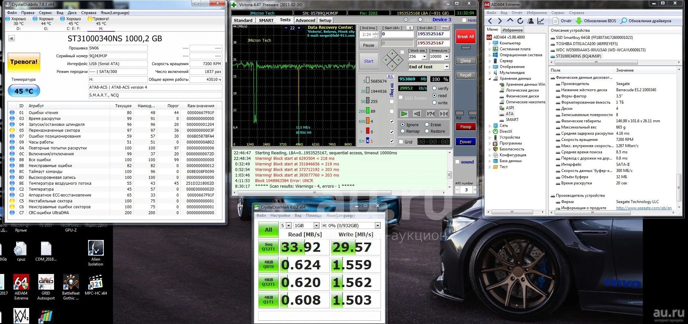Select Restore mode in Victoria
Screen dimensions: 688x324
pyautogui.click(x=427, y=131)
